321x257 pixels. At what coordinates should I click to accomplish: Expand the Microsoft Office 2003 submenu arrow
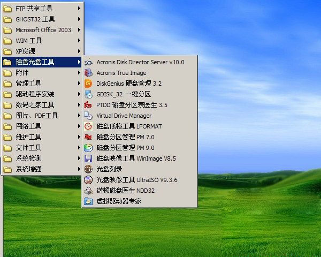79,30
